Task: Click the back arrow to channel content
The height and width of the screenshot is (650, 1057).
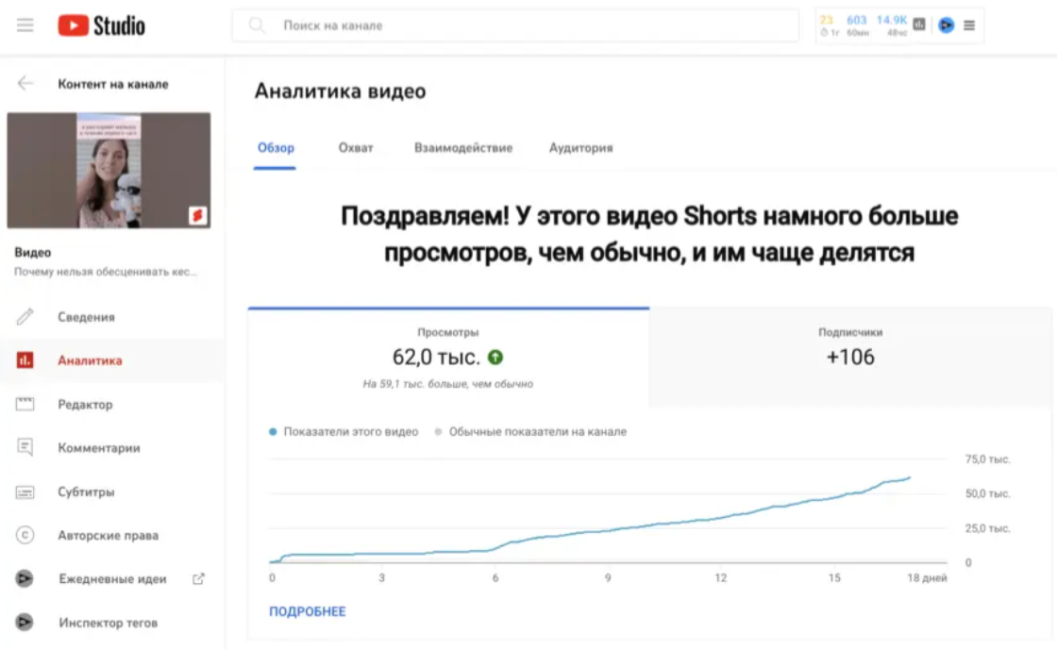Action: point(25,84)
